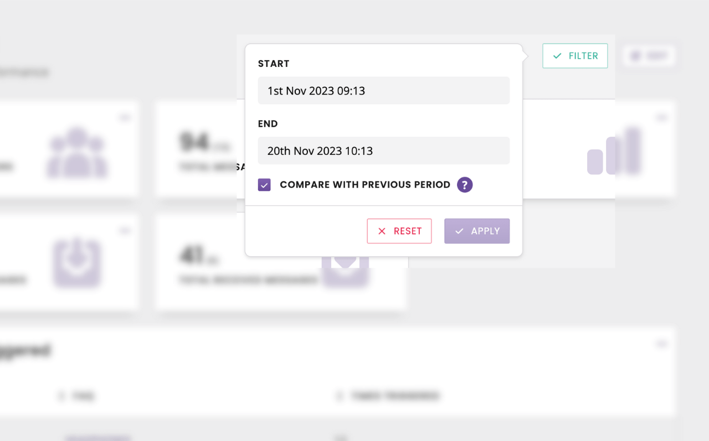Open the Filter panel button
Image resolution: width=709 pixels, height=441 pixels.
pos(575,56)
